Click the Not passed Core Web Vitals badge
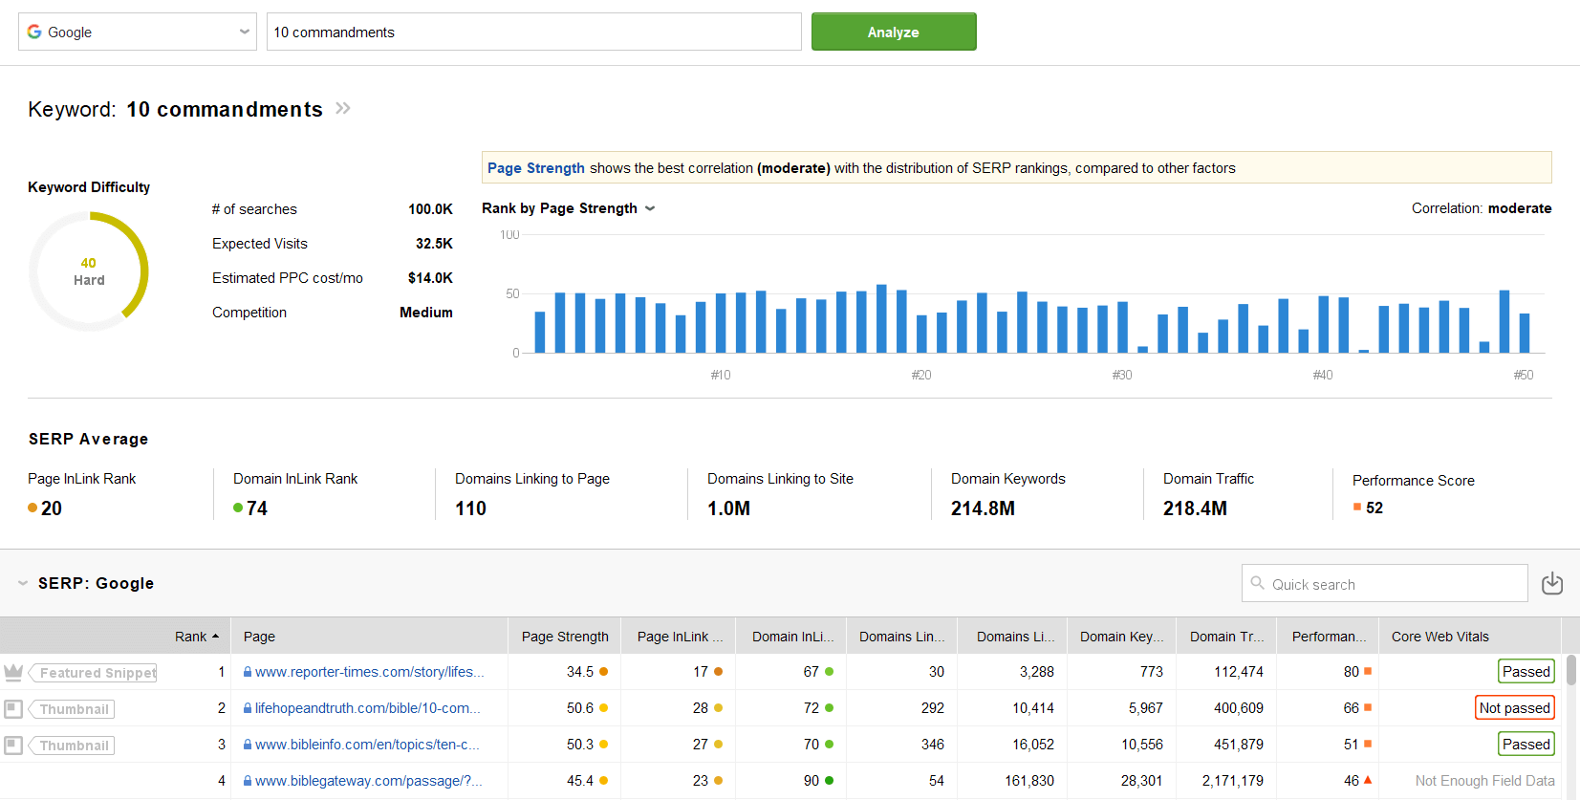1580x800 pixels. (1514, 708)
